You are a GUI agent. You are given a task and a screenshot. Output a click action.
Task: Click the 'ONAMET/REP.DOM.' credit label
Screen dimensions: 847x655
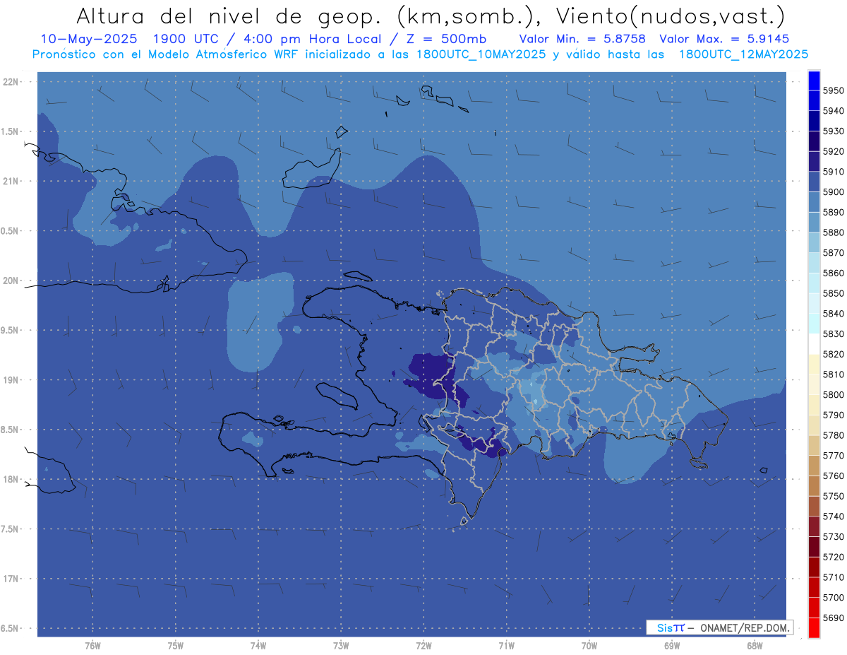point(745,627)
